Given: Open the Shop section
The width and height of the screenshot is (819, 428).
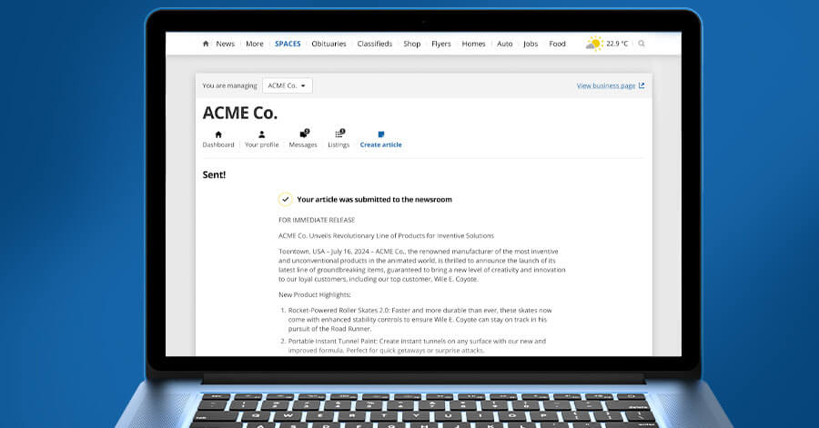Looking at the screenshot, I should pyautogui.click(x=412, y=44).
